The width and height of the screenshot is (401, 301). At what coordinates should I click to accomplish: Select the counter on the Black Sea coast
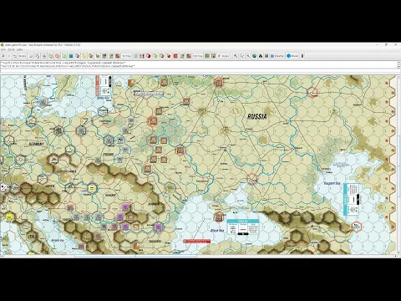pos(219,217)
